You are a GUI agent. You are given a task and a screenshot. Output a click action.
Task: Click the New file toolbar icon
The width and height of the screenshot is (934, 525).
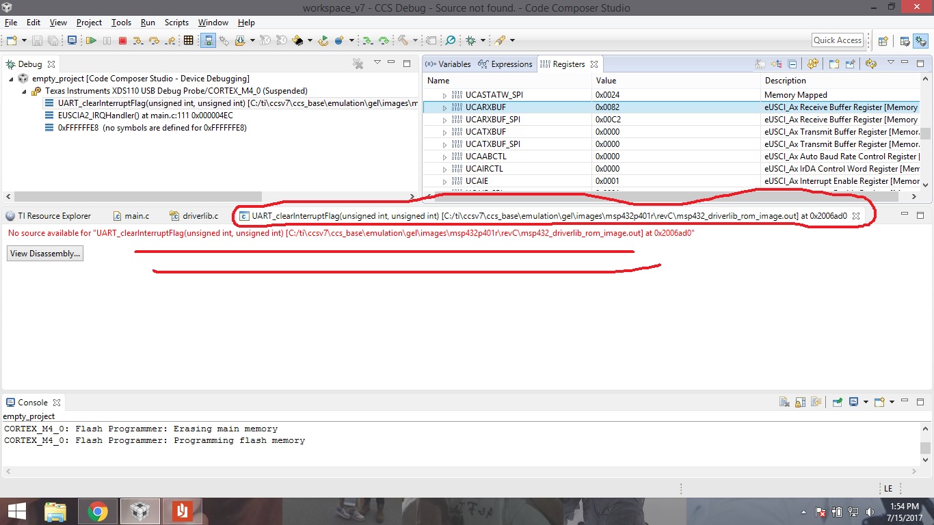coord(12,41)
